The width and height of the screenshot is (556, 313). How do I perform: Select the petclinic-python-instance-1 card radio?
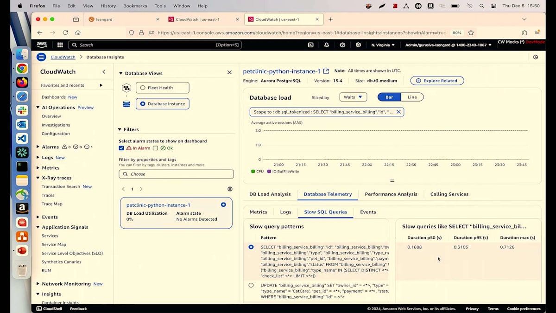[x=223, y=204]
